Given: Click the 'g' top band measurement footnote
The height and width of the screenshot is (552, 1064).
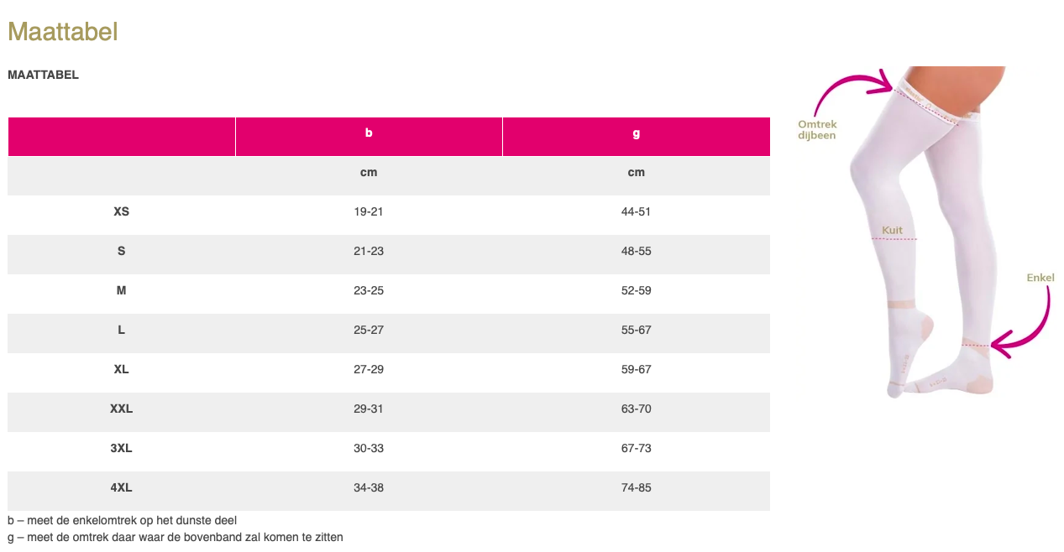Looking at the screenshot, I should tap(175, 538).
